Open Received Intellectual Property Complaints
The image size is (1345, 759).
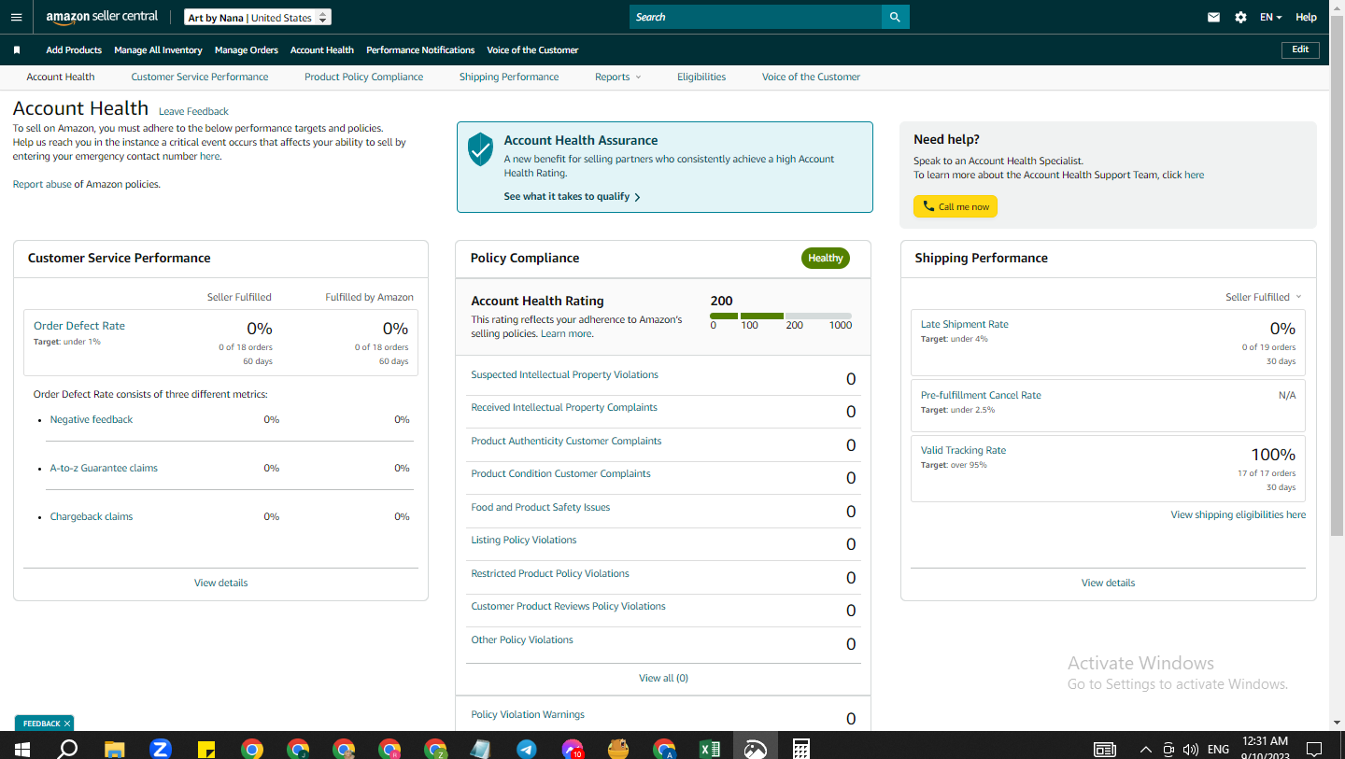[x=564, y=408]
